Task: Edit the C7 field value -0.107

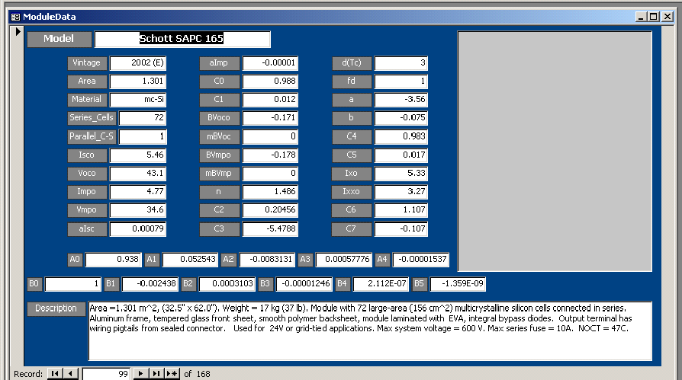Action: (401, 229)
